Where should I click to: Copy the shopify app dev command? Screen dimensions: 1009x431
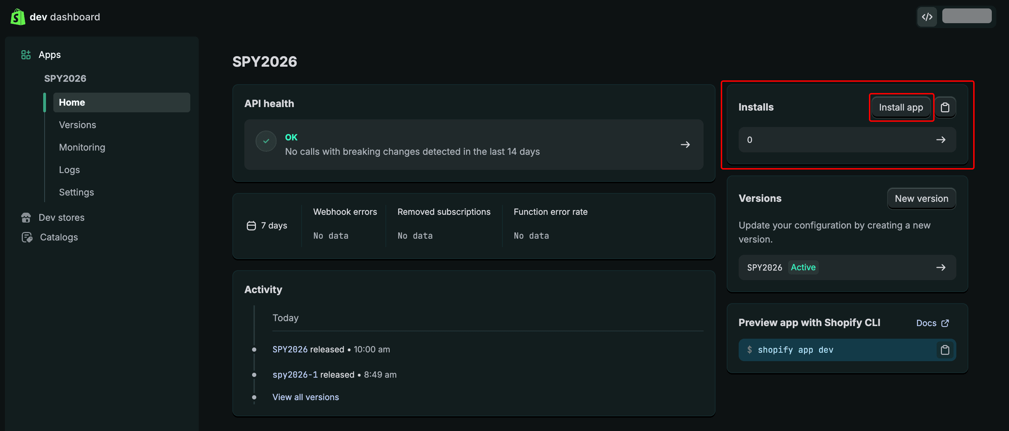coord(945,350)
